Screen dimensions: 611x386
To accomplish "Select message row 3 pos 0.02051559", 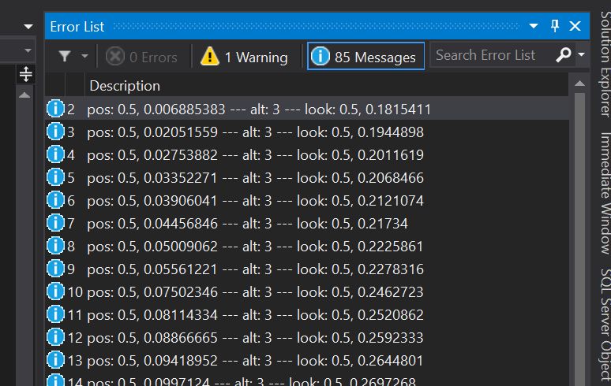I will [x=307, y=132].
